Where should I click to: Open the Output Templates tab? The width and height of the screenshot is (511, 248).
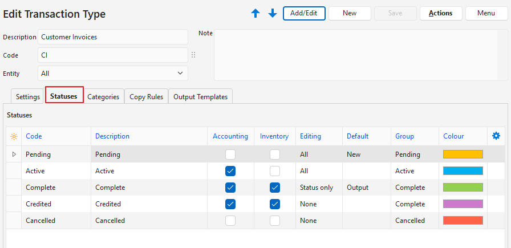(200, 97)
